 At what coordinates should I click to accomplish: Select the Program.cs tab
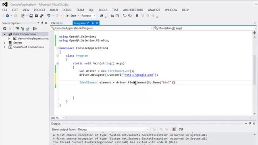(81, 23)
